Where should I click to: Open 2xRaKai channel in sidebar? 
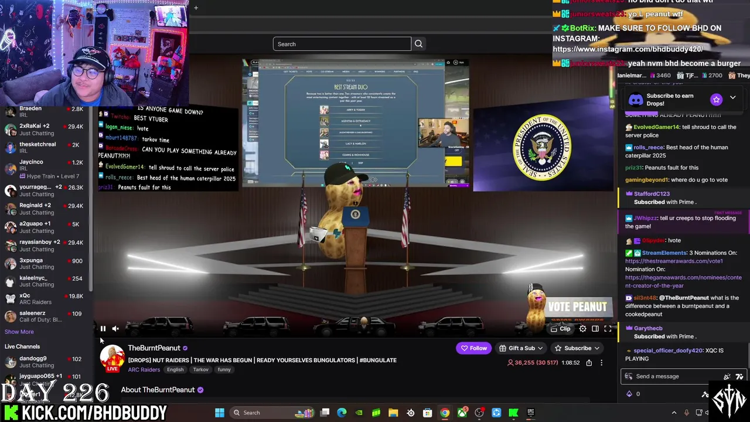(44, 130)
